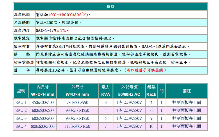Click the 1130×800×1650 outer dimension cell
The image size is (219, 137).
tap(77, 126)
